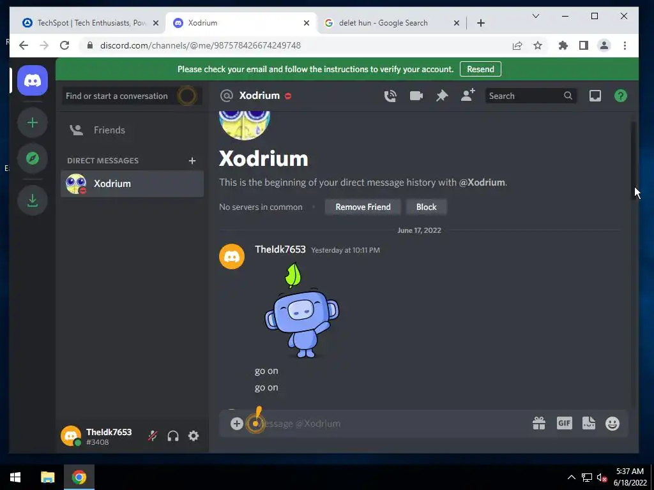Click the Chrome address bar URL
Screen dimensions: 654x490
click(200, 45)
